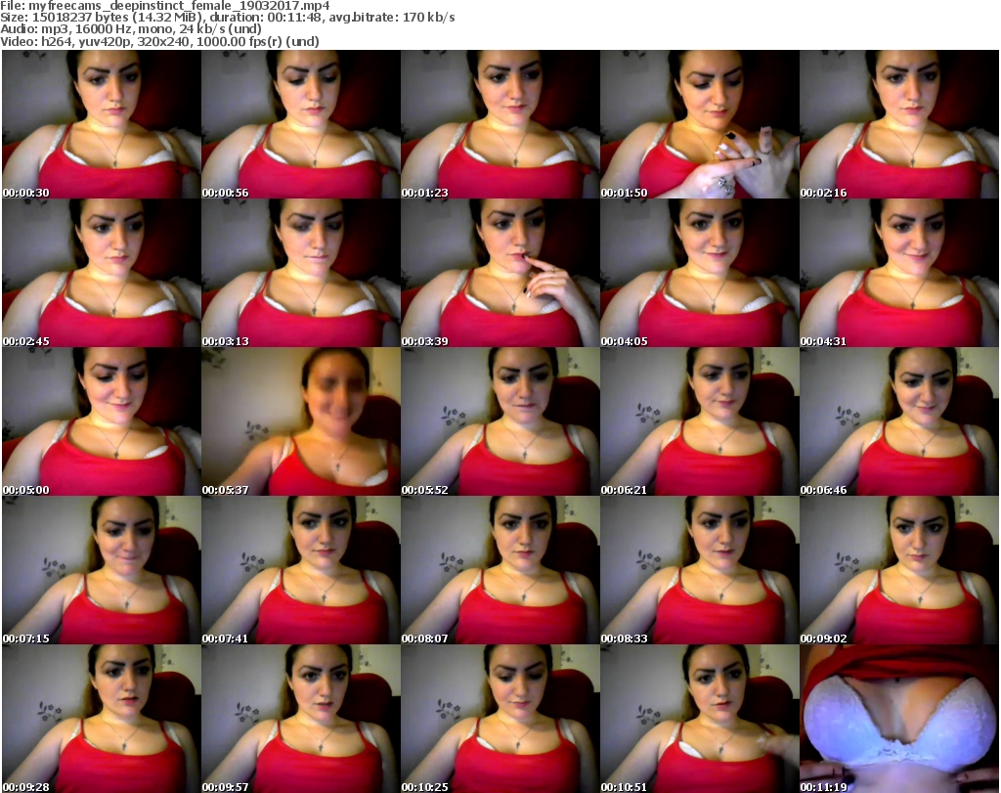Click the 00:06:46 thumbnail
The height and width of the screenshot is (793, 1001).
pos(899,421)
